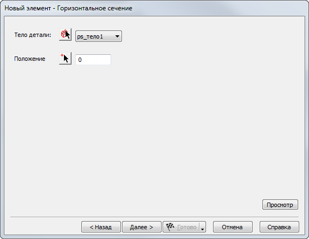Go back with the Назад button
The image size is (309, 239).
101,227
